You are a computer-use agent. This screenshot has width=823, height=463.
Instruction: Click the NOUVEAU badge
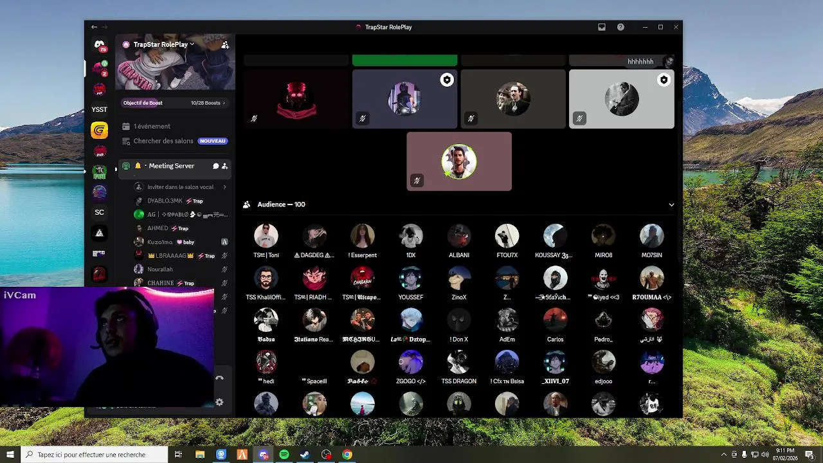coord(212,141)
